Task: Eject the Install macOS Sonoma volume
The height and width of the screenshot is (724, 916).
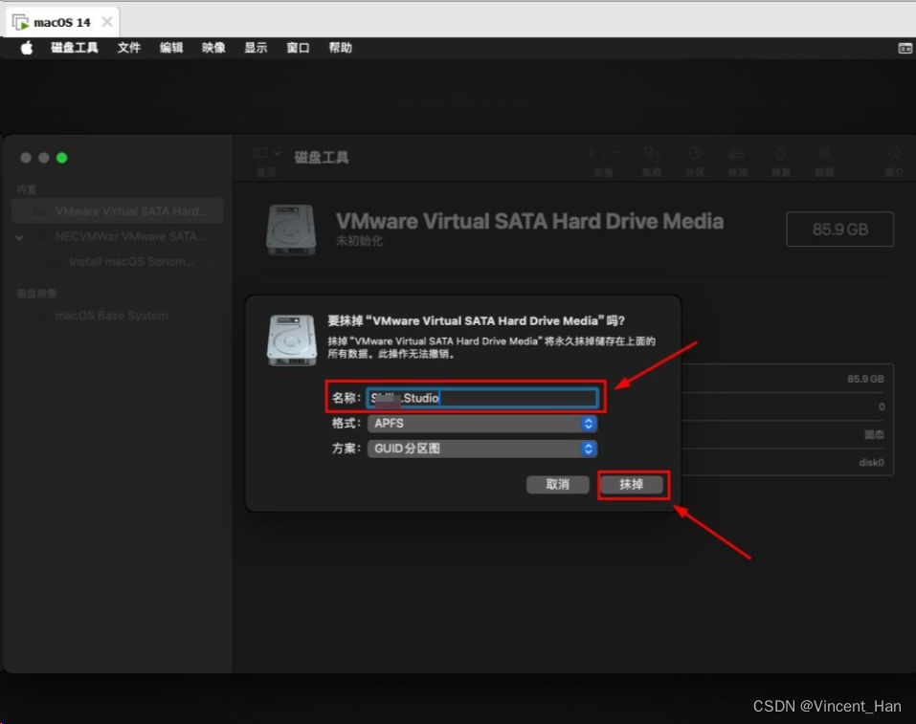Action: point(211,262)
